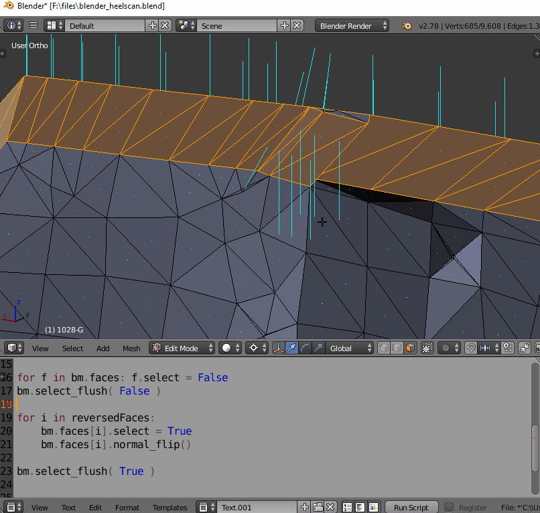Select the vertex select mode icon

(x=383, y=348)
